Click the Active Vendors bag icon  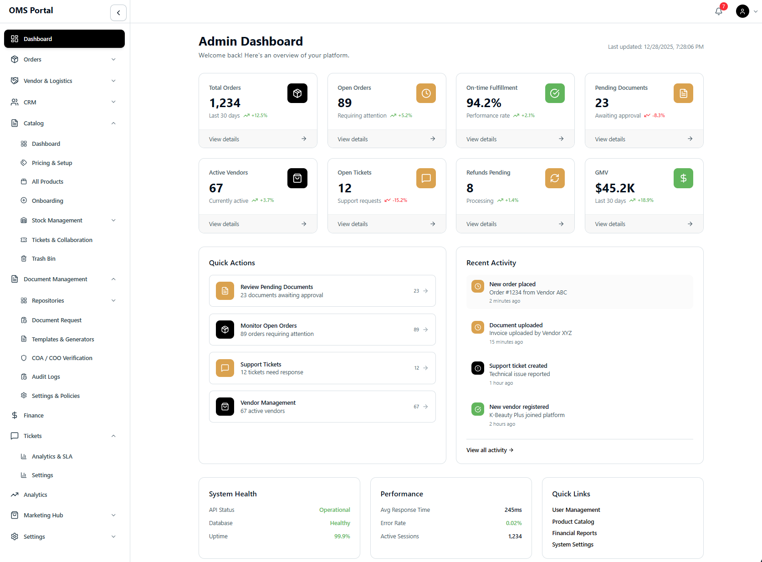[297, 178]
